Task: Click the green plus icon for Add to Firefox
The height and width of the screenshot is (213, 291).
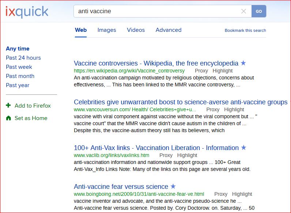Action: (x=8, y=105)
